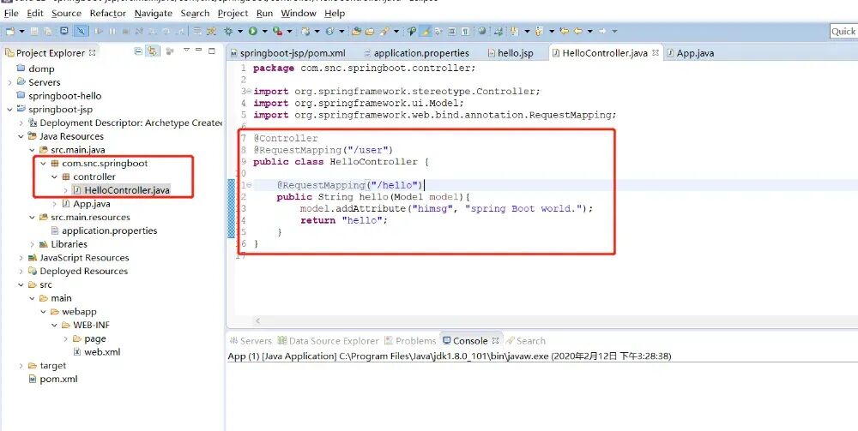Click the Run with Coverage icon

(277, 31)
